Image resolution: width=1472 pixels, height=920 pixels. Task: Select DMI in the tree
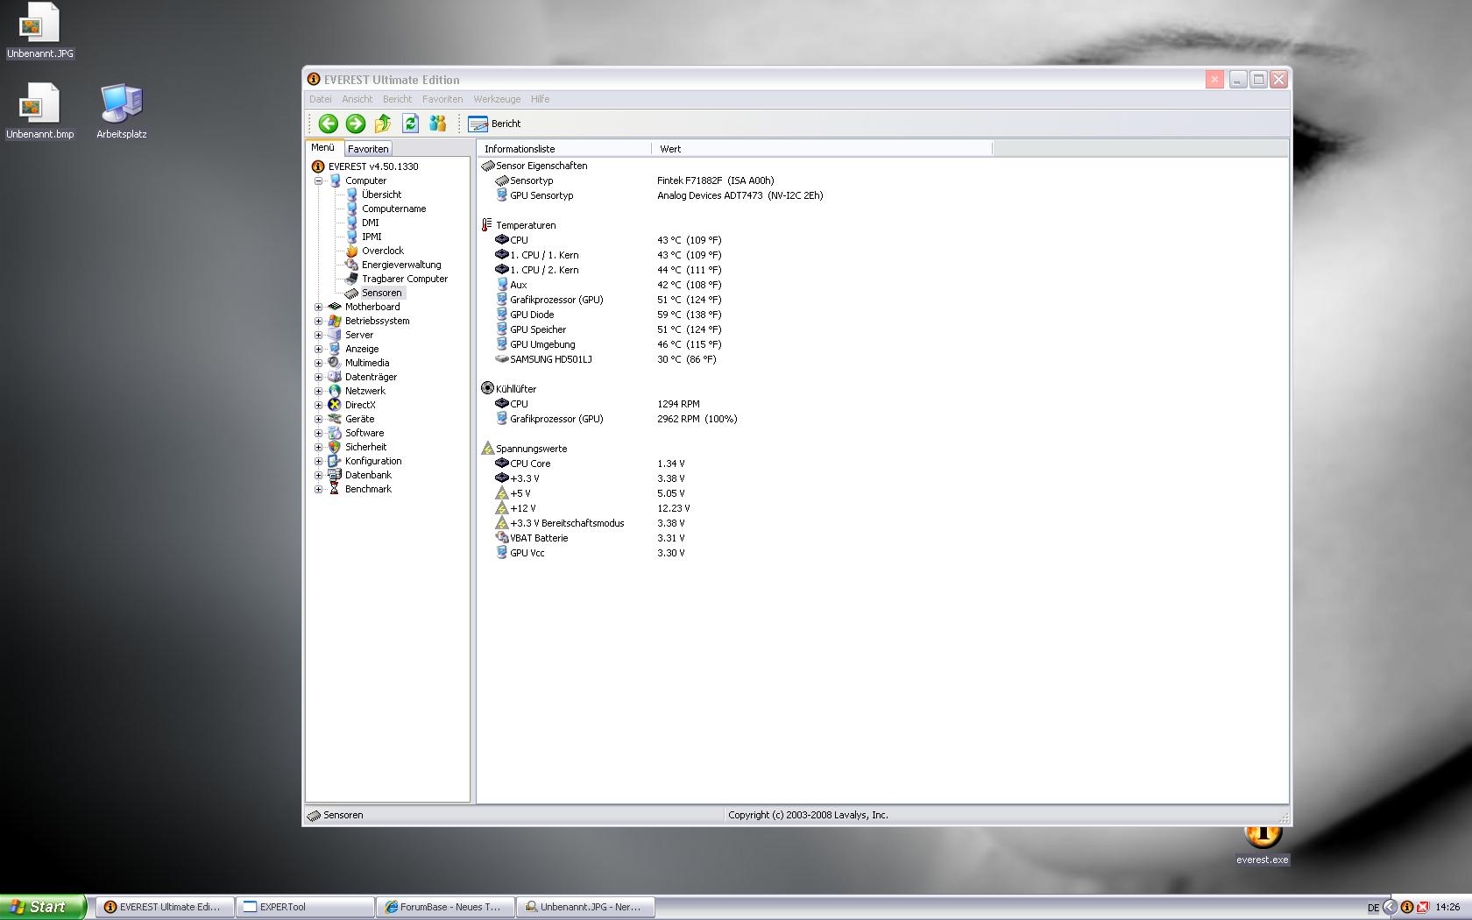coord(371,223)
